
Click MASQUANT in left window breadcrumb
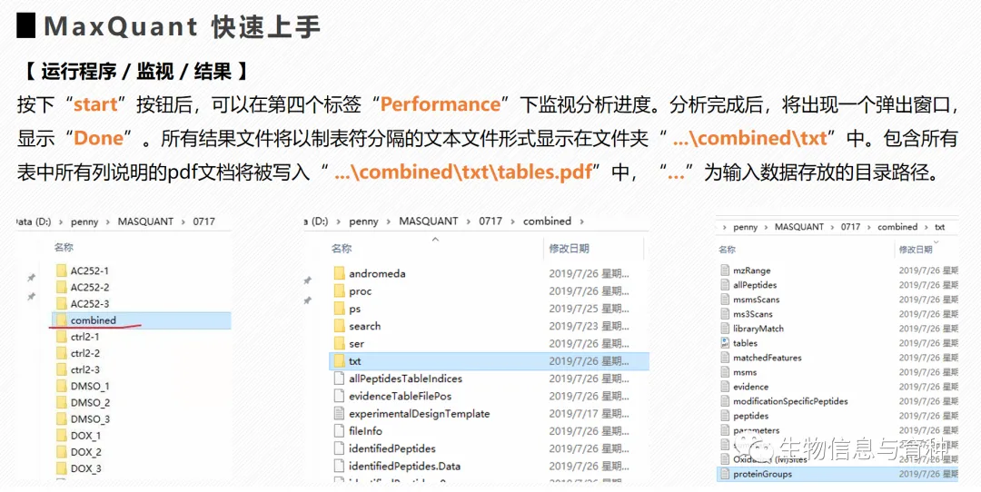(145, 221)
